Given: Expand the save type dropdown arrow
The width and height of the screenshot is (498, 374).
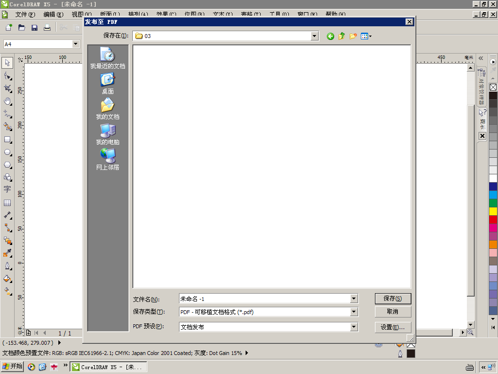Looking at the screenshot, I should pos(354,312).
